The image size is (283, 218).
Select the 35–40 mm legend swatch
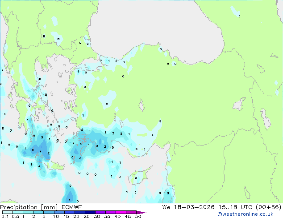(x=110, y=212)
